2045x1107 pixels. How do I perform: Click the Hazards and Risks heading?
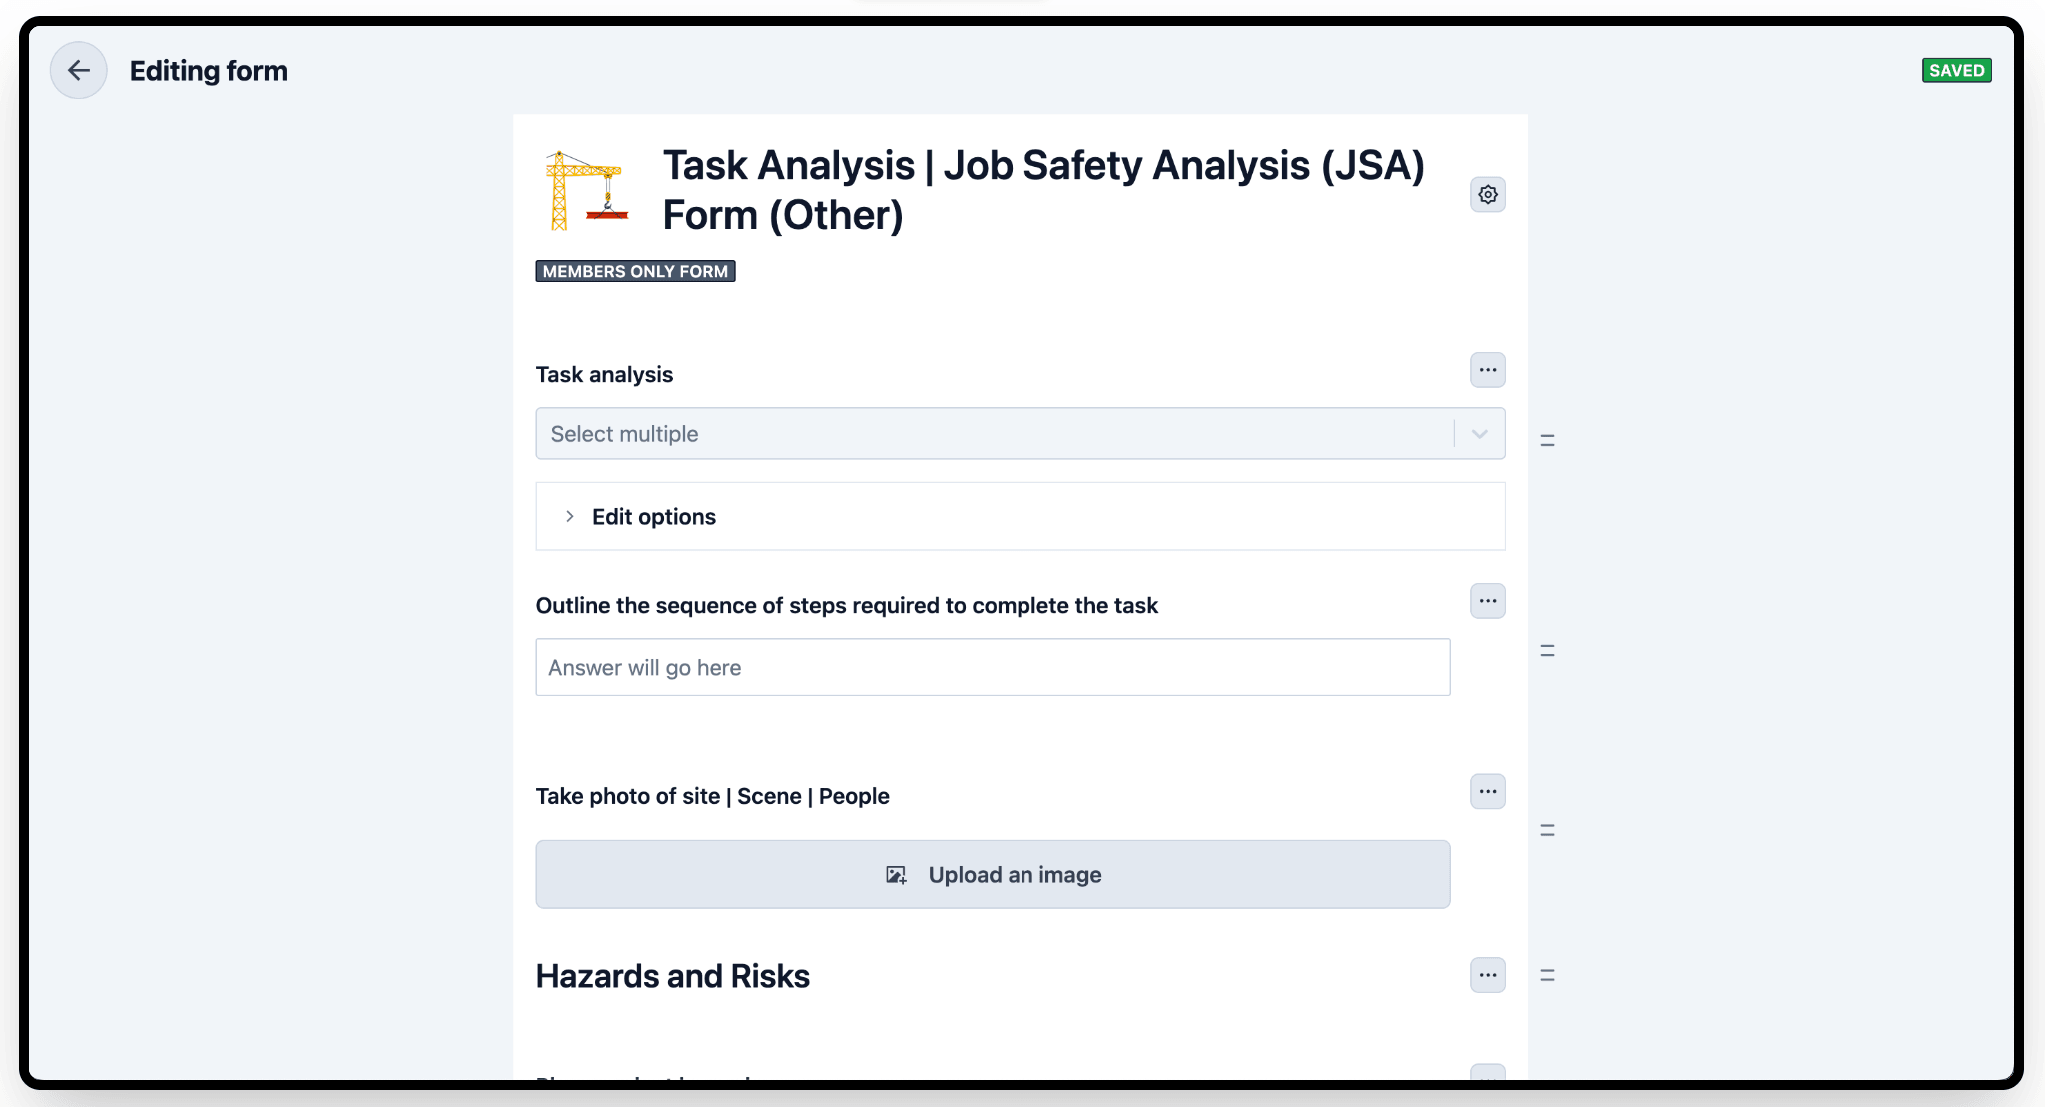tap(673, 976)
